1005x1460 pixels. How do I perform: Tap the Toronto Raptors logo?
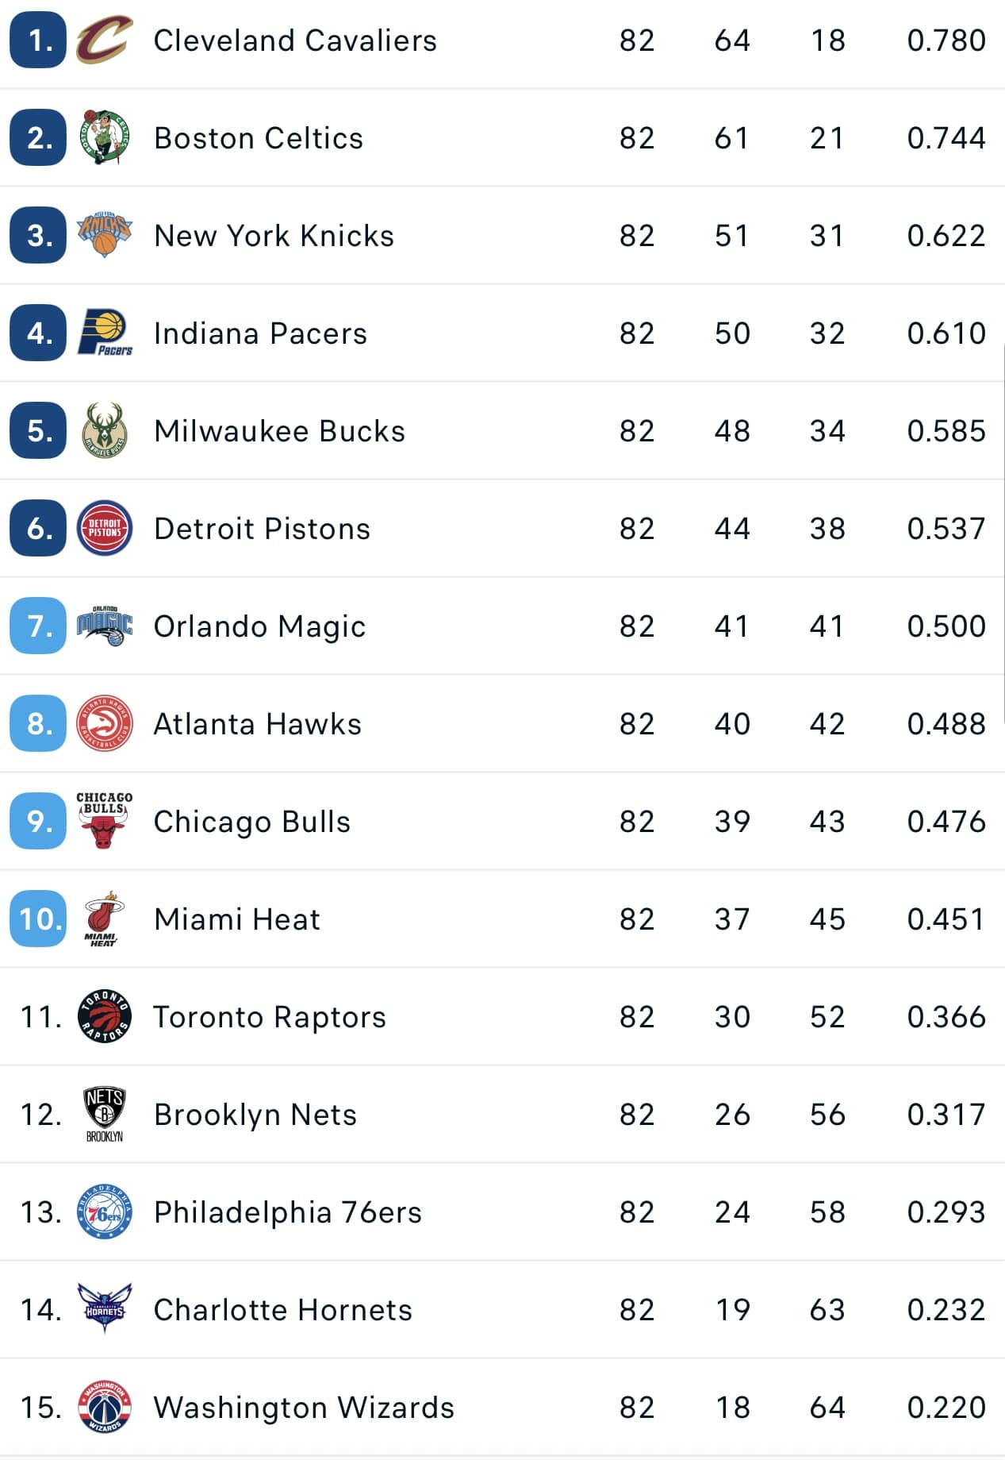[x=104, y=1016]
